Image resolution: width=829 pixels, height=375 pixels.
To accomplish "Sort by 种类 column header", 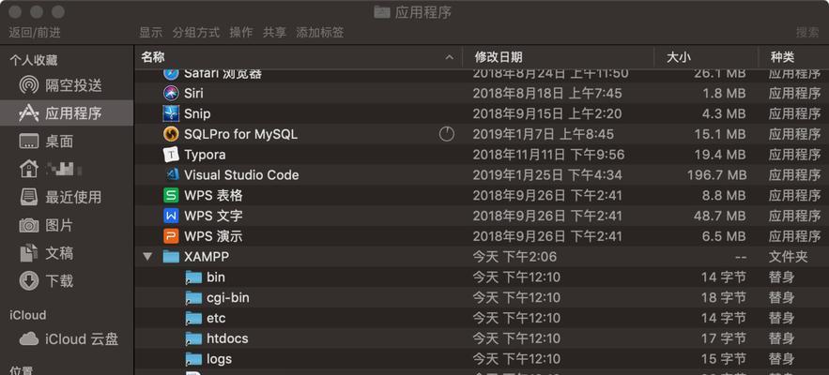I will click(x=793, y=57).
